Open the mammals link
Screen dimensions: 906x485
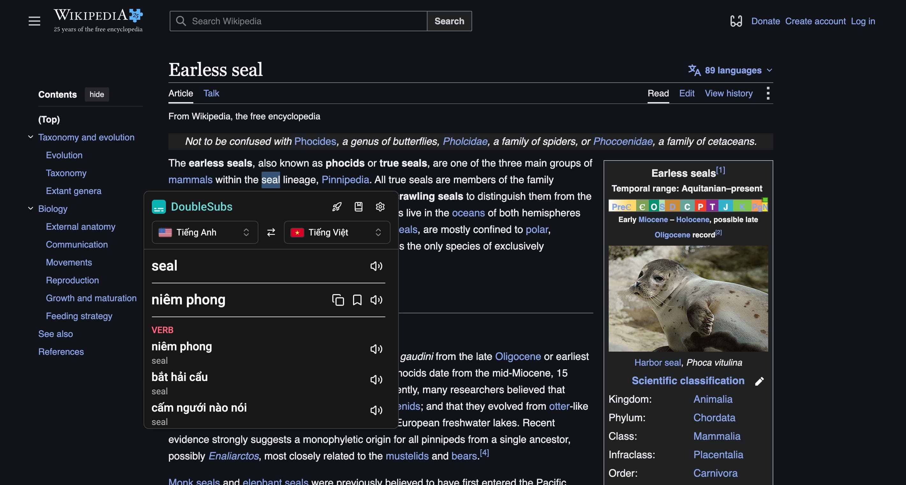(x=190, y=180)
